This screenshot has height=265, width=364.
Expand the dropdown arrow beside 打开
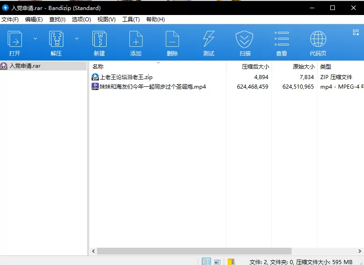[36, 39]
